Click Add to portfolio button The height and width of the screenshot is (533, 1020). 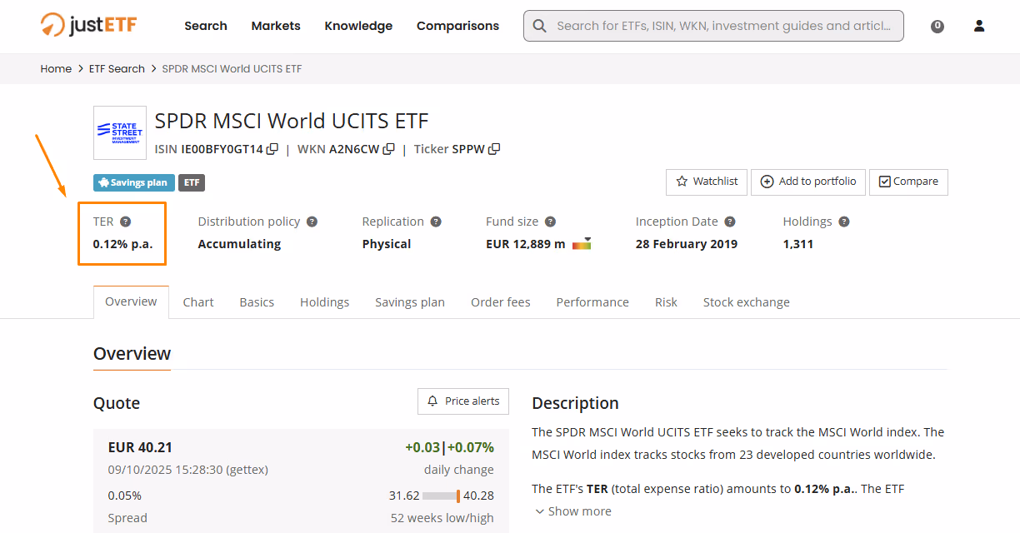click(808, 182)
